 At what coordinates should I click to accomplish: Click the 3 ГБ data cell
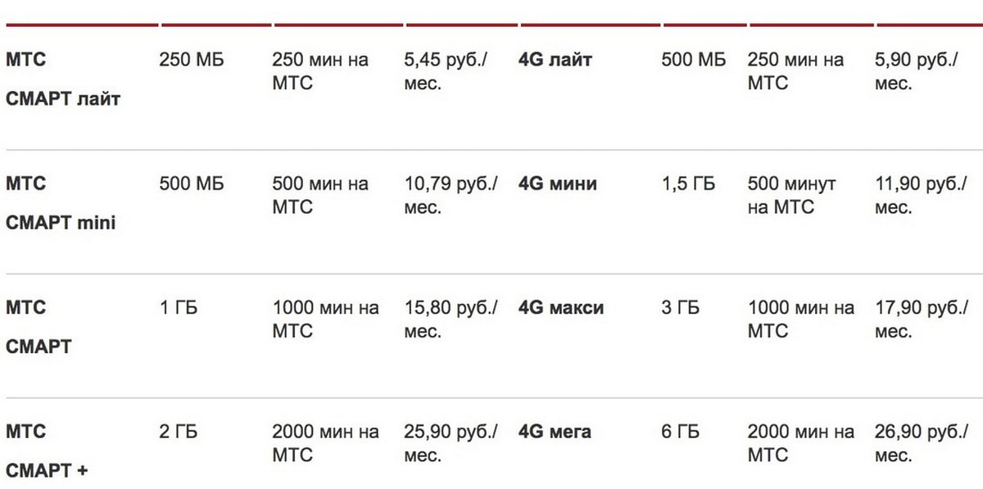pyautogui.click(x=681, y=308)
